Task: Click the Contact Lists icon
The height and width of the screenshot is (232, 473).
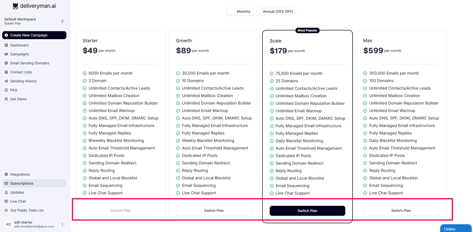Action: pos(6,72)
